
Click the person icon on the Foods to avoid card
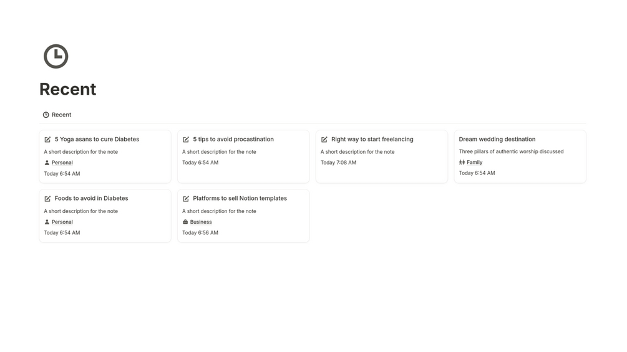(x=47, y=222)
